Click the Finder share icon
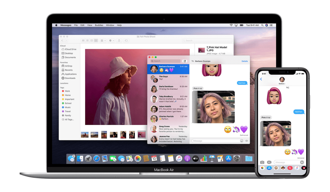The height and width of the screenshot is (192, 330). [119, 41]
